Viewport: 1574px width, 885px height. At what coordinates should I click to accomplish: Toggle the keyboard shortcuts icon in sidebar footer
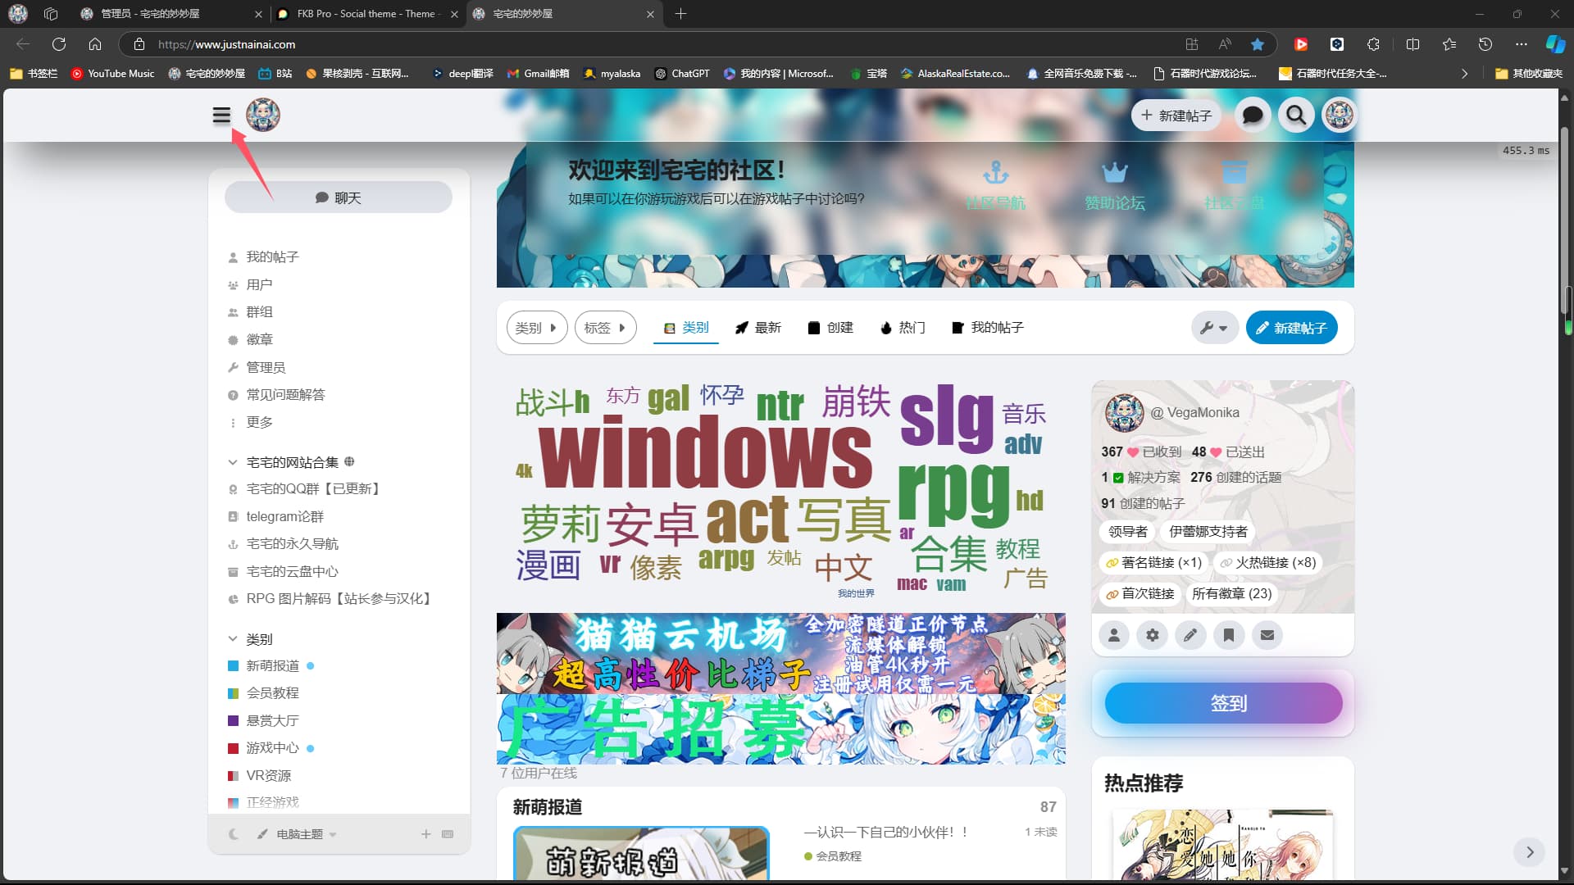coord(448,834)
